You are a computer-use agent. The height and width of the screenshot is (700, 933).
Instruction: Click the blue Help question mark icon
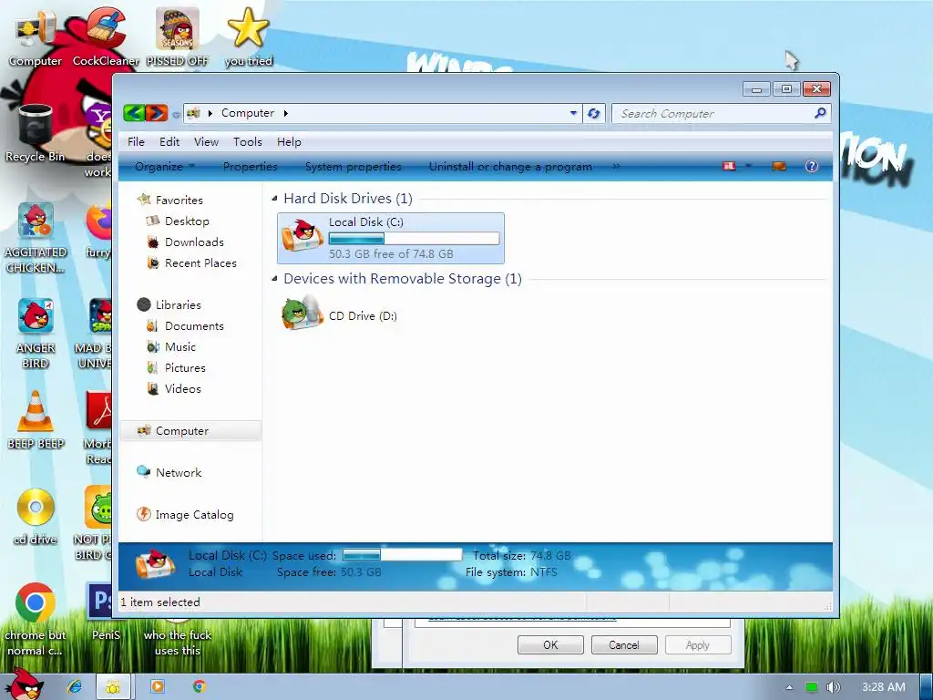[812, 166]
